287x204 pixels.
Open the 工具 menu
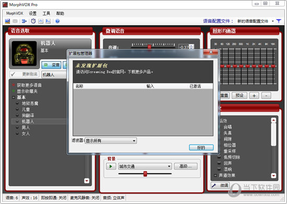click(46, 14)
